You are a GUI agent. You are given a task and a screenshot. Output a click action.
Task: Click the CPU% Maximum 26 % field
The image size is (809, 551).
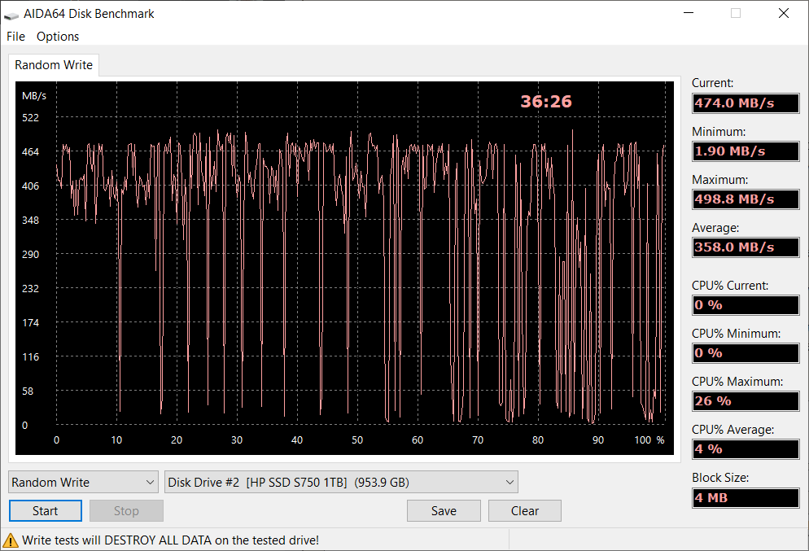click(x=745, y=401)
